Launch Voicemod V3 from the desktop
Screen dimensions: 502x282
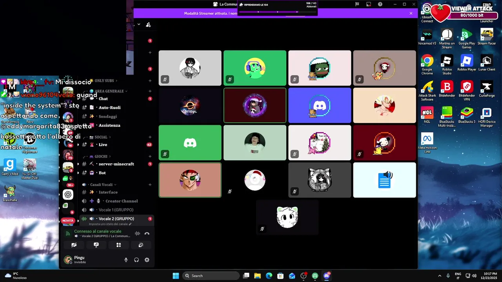427,37
